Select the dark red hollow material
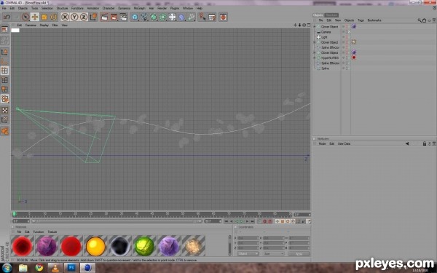Image resolution: width=437 pixels, height=273 pixels. tap(23, 246)
